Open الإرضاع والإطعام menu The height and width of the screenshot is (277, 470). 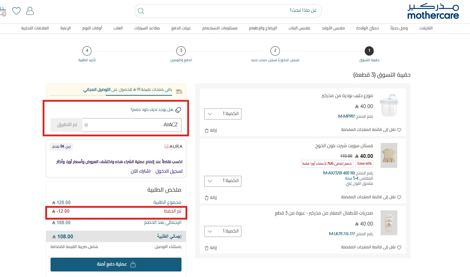tap(263, 28)
